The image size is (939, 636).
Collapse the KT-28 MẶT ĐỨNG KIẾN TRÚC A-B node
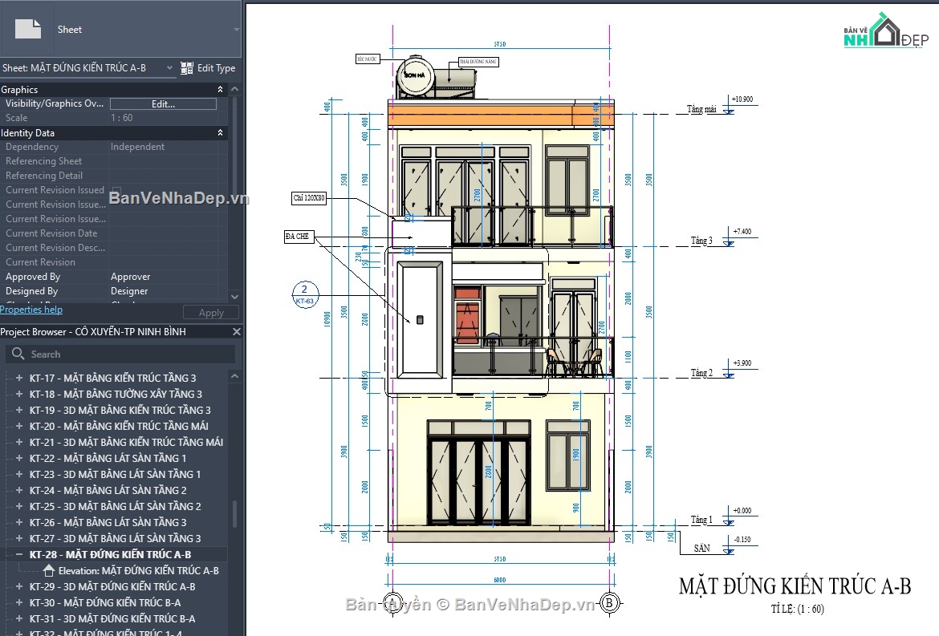(19, 555)
